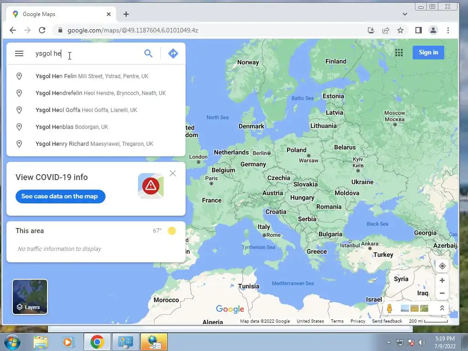
Task: Reload the page
Action: [42, 30]
